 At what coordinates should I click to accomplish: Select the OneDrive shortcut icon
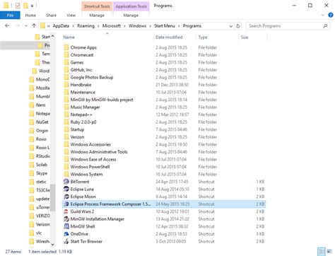point(66,234)
